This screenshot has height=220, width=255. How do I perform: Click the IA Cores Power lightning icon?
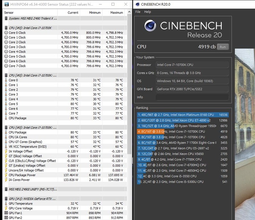[6, 180]
